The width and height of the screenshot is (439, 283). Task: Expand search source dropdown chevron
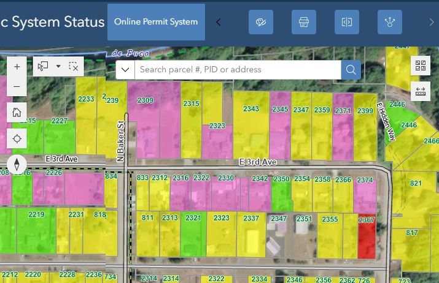click(x=125, y=70)
